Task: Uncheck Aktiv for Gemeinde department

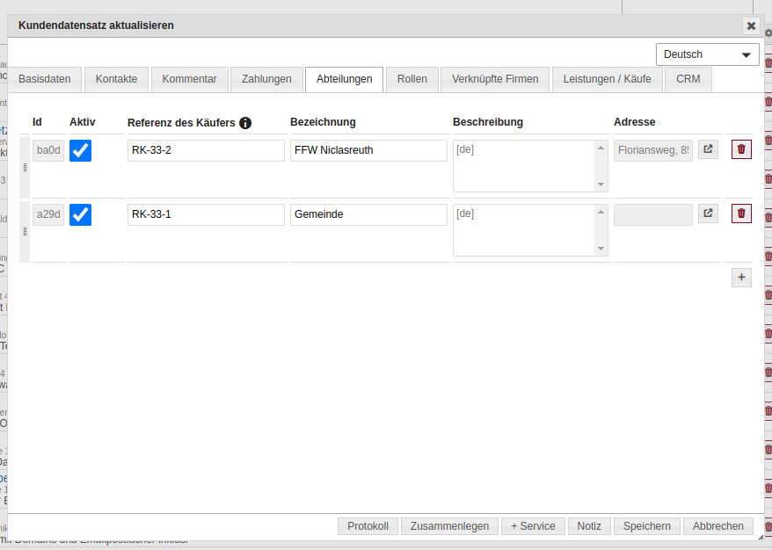Action: pos(81,214)
